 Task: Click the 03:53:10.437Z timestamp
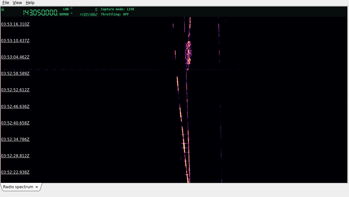click(x=15, y=41)
